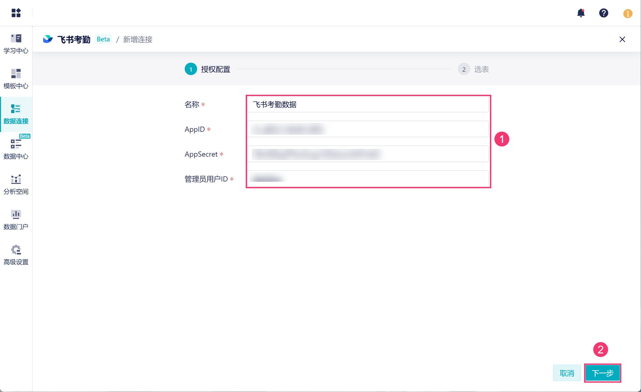Viewport: 641px width, 392px height.
Task: Navigate to 分析空间 in the sidebar
Action: coord(16,184)
